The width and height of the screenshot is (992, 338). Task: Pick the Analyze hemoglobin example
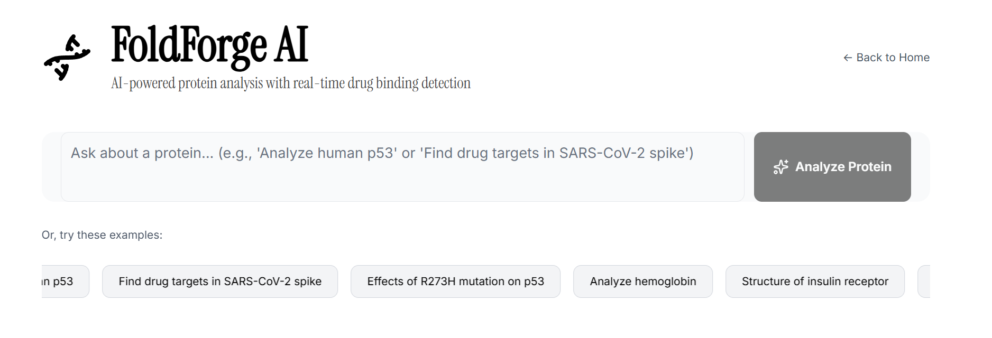tap(642, 281)
